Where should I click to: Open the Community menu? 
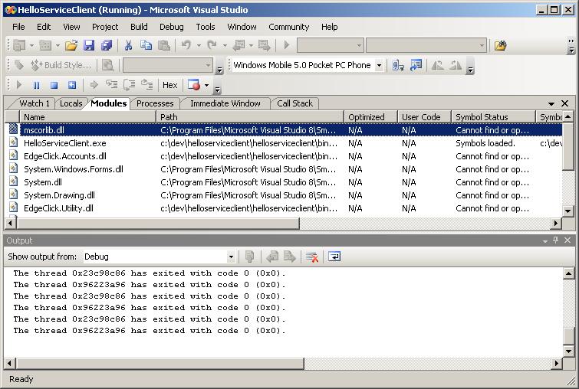pos(289,27)
